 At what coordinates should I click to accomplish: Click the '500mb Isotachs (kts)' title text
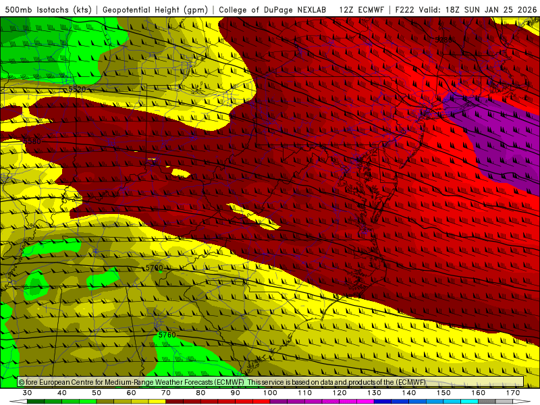coord(48,9)
